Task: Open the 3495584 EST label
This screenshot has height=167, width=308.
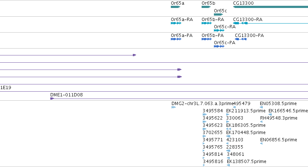Action: click(213, 111)
